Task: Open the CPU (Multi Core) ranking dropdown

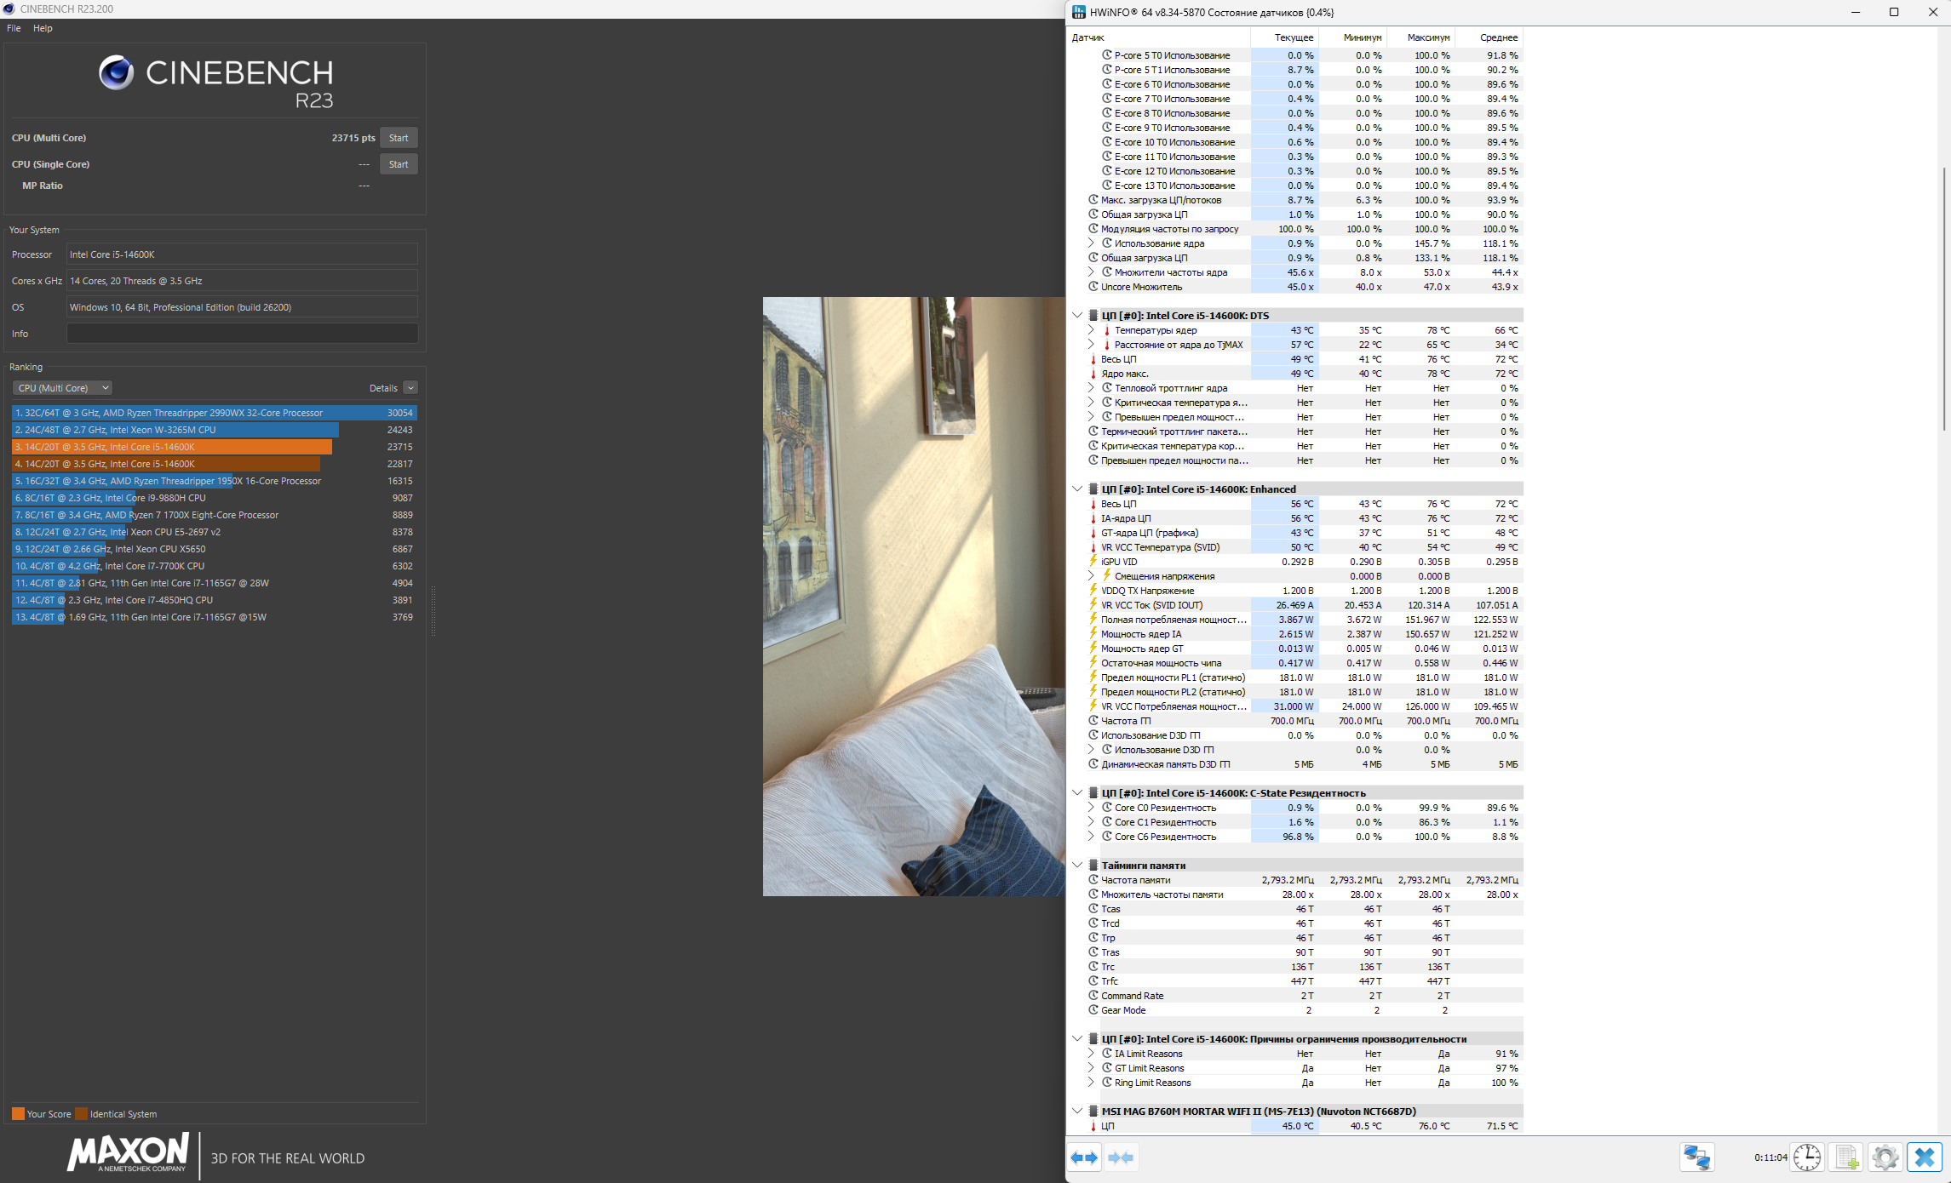Action: (x=62, y=388)
